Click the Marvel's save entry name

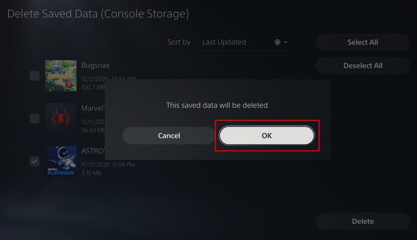[x=93, y=108]
